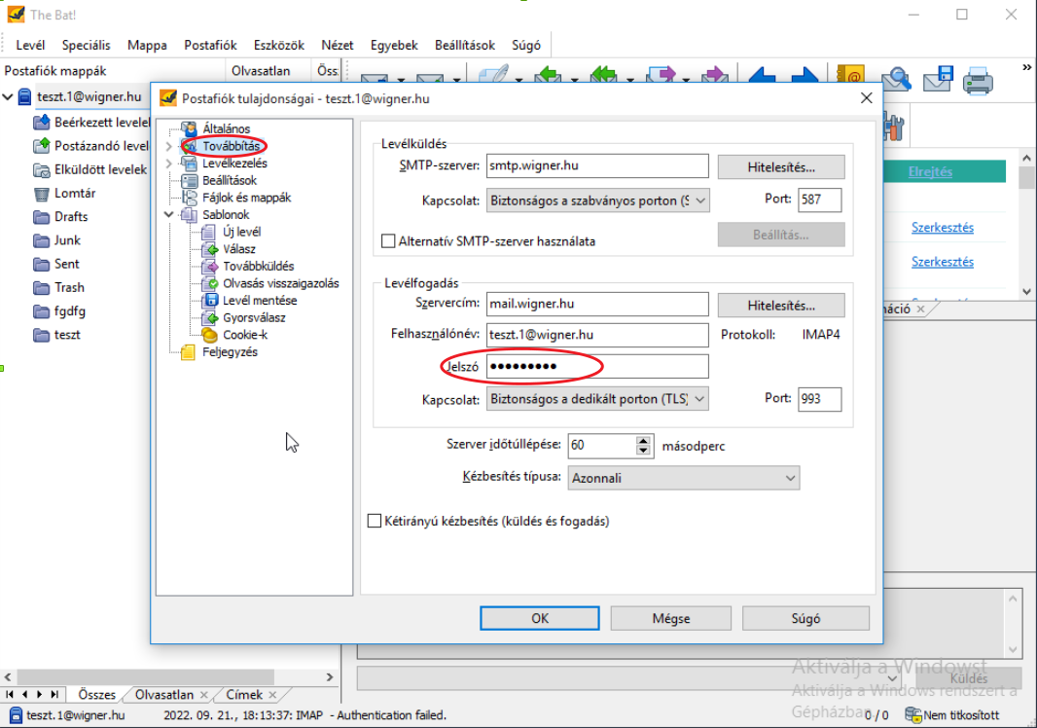The height and width of the screenshot is (728, 1037).
Task: Select the Feljegyzés entry
Action: (x=230, y=352)
